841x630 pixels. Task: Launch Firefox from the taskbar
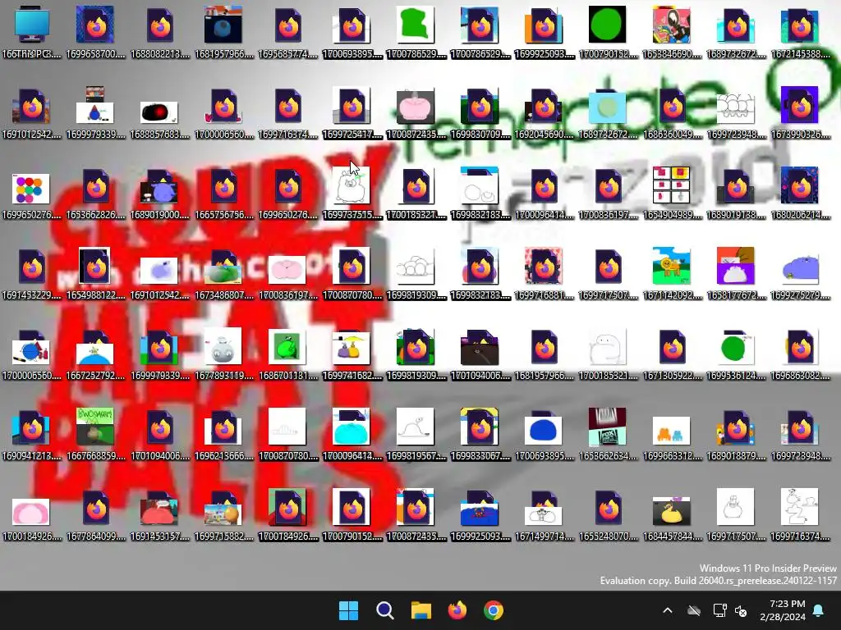[x=457, y=610]
